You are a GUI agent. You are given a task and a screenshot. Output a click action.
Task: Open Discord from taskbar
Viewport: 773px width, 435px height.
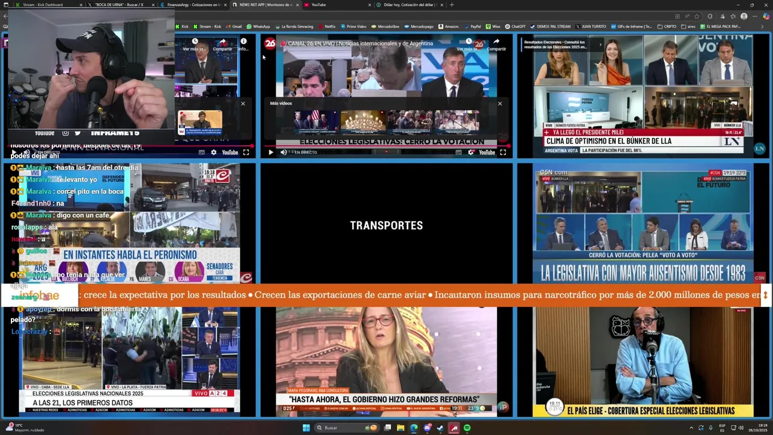pos(427,428)
